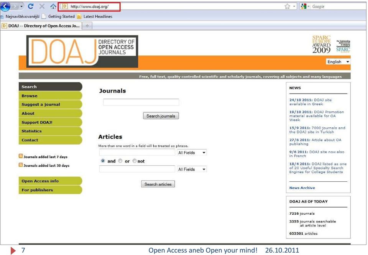Image resolution: width=368 pixels, height=255 pixels.
Task: Open news: DOAJ Promotion material for OA Week
Action: [316, 116]
